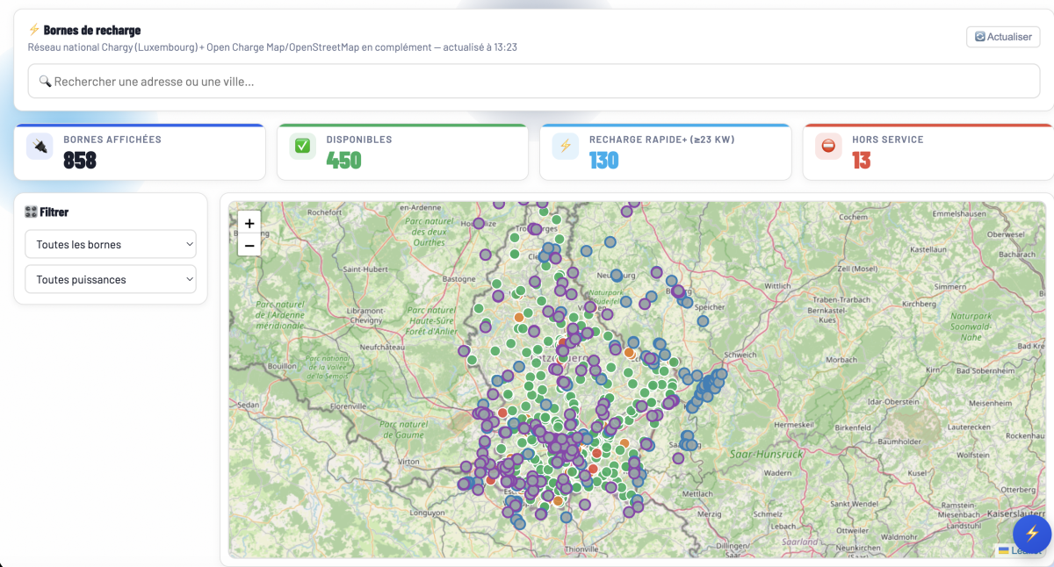The width and height of the screenshot is (1054, 567).
Task: Expand the Toutes puissances dropdown
Action: (111, 279)
